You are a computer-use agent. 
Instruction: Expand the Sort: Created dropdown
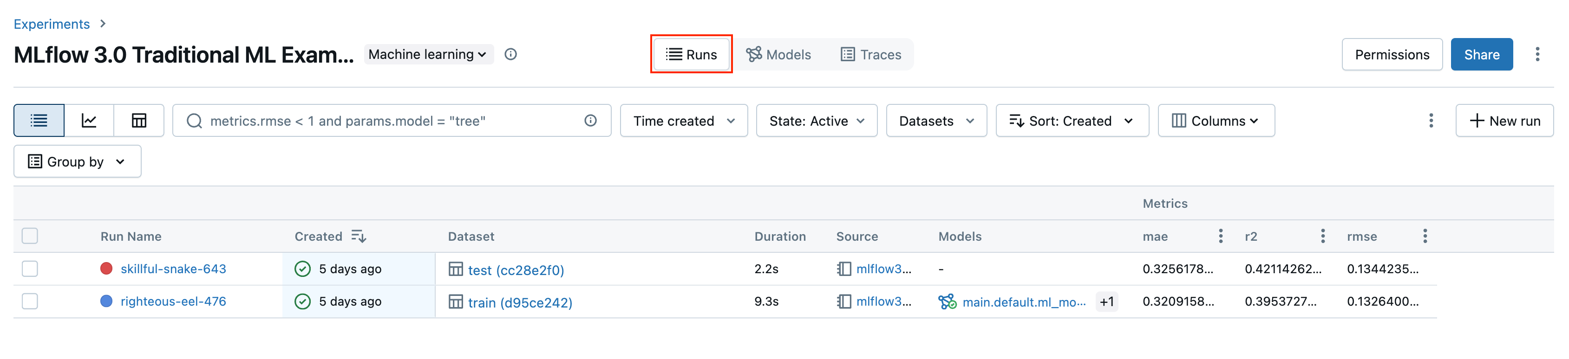tap(1072, 121)
